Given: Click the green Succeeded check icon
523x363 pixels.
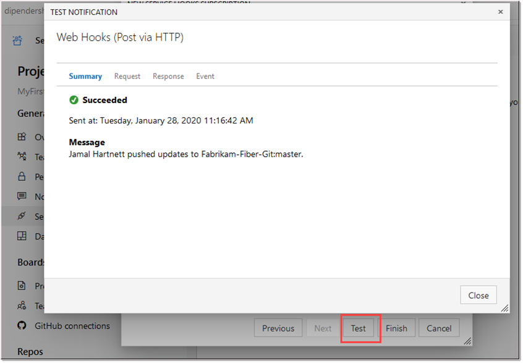Looking at the screenshot, I should pyautogui.click(x=74, y=99).
